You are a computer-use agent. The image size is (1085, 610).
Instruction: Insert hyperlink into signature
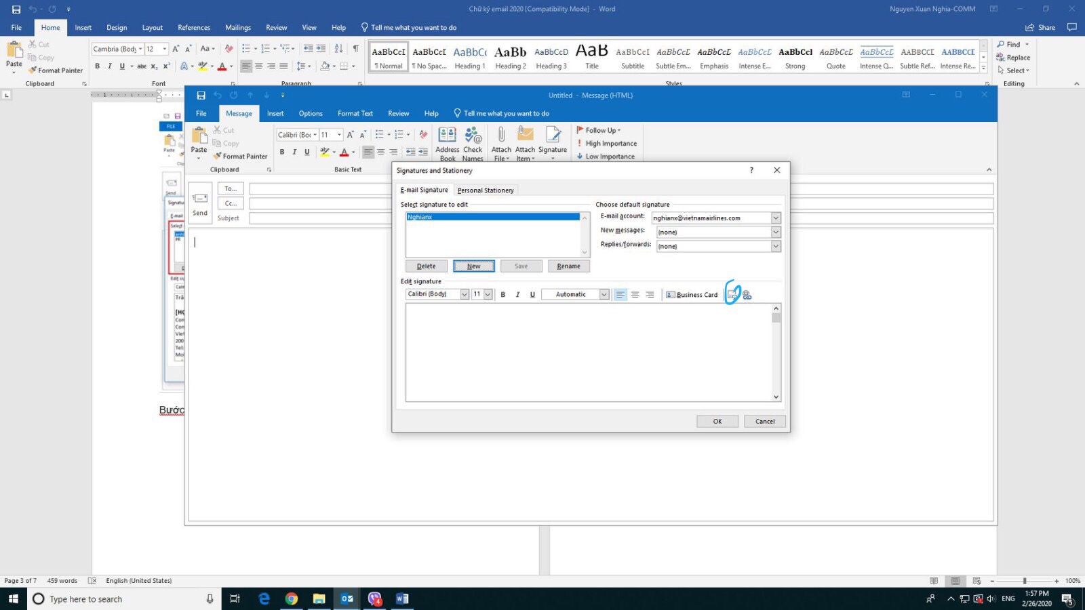(747, 295)
